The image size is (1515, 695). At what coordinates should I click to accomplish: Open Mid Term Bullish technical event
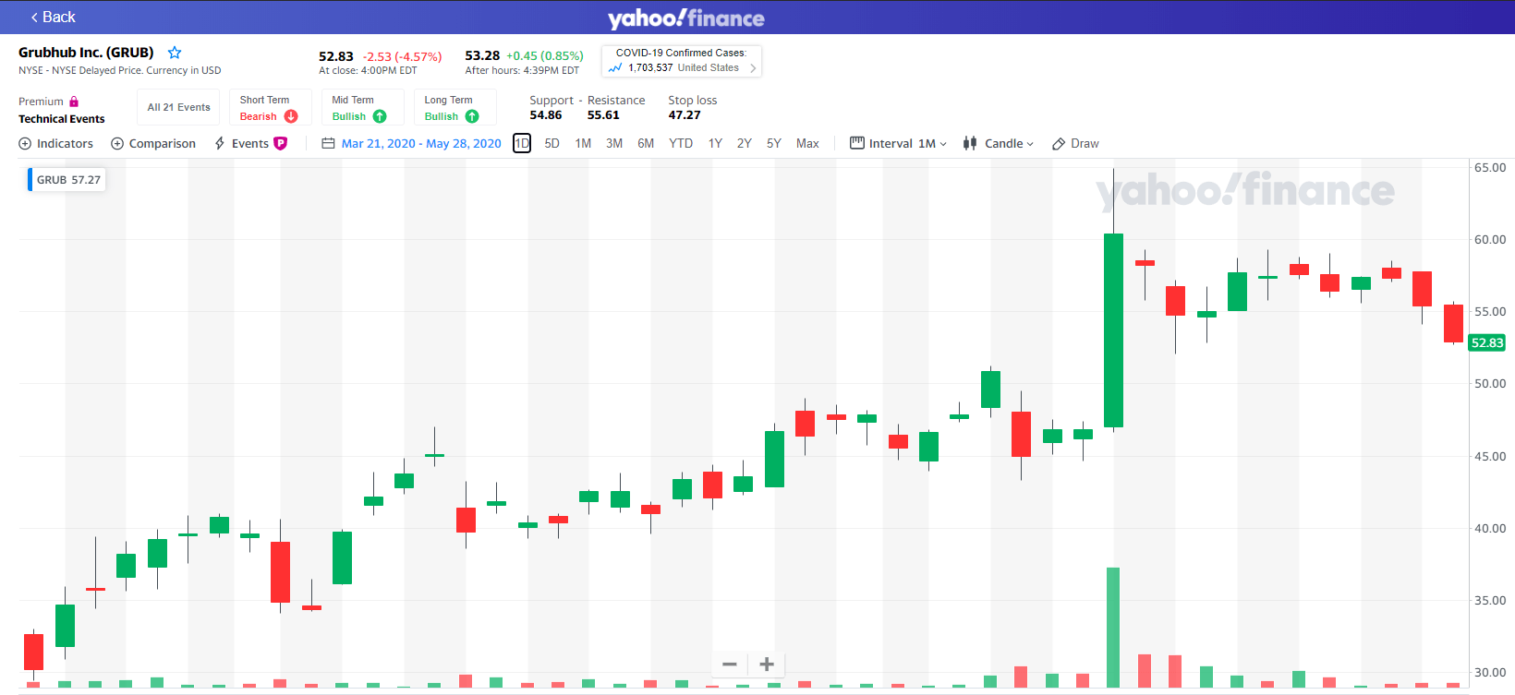363,107
